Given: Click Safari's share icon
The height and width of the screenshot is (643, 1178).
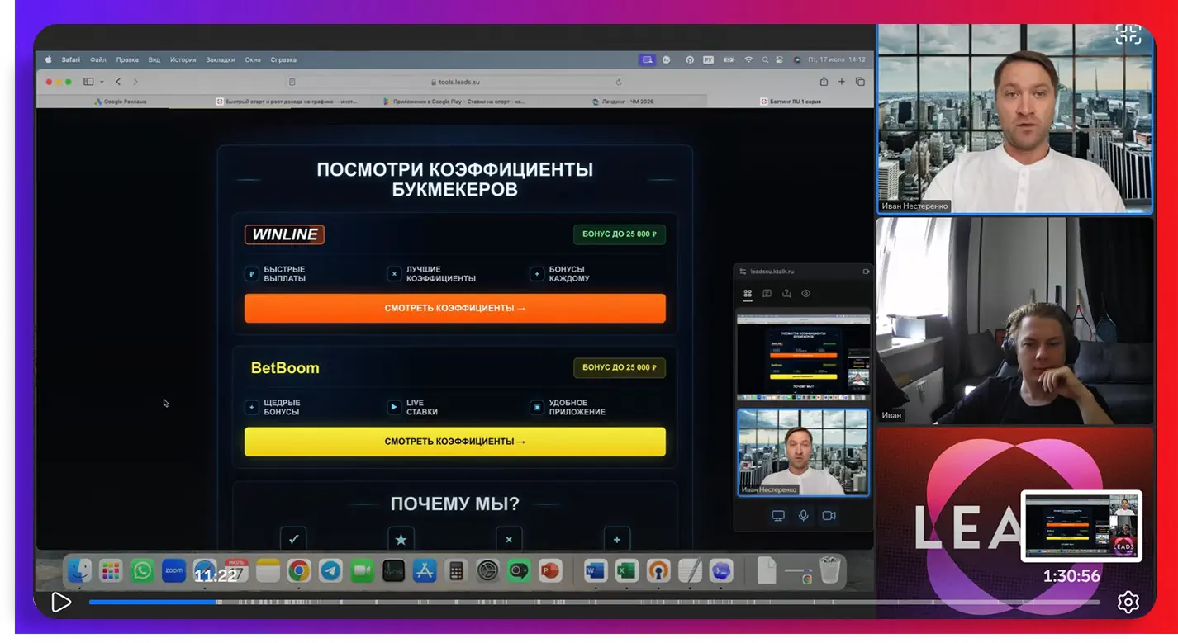Looking at the screenshot, I should [824, 82].
